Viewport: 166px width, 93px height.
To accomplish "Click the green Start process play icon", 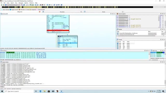I will click(x=2, y=5).
